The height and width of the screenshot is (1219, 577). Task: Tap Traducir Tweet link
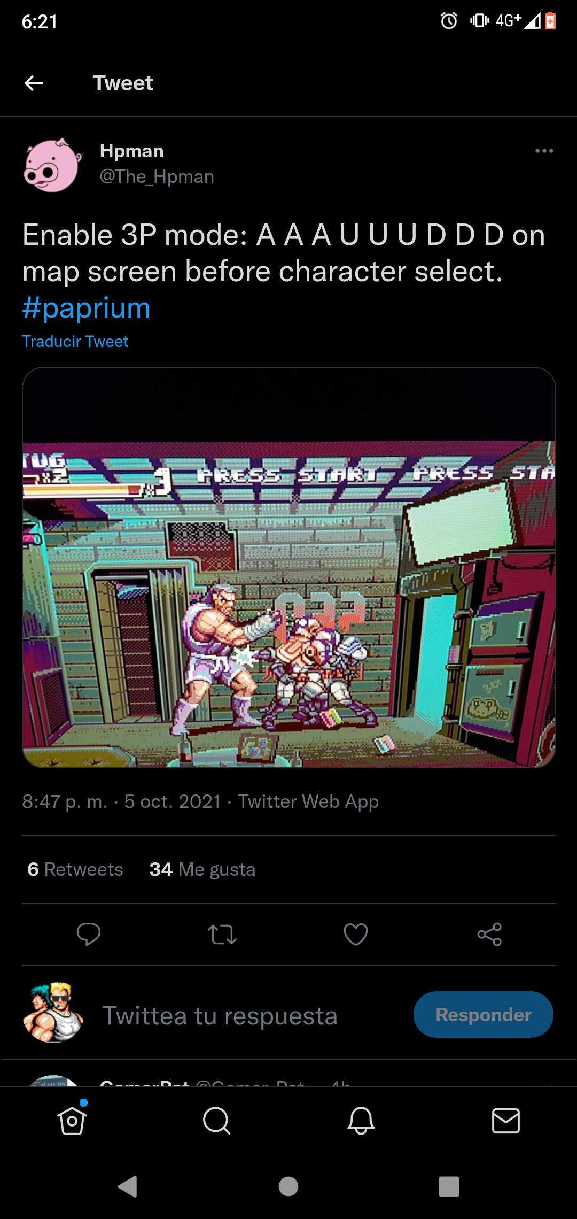(x=75, y=341)
